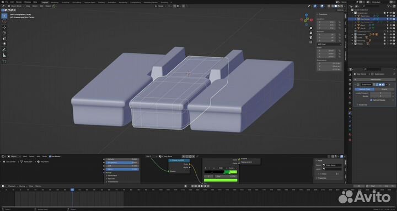Open the Global transform orientation dropdown
This screenshot has height=211, width=397.
(160, 6)
